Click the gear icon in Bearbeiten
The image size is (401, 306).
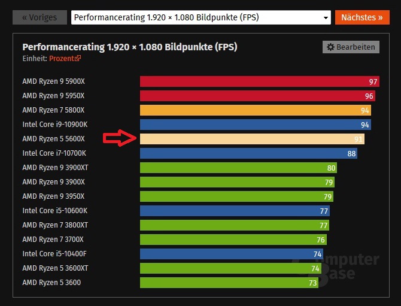[330, 47]
